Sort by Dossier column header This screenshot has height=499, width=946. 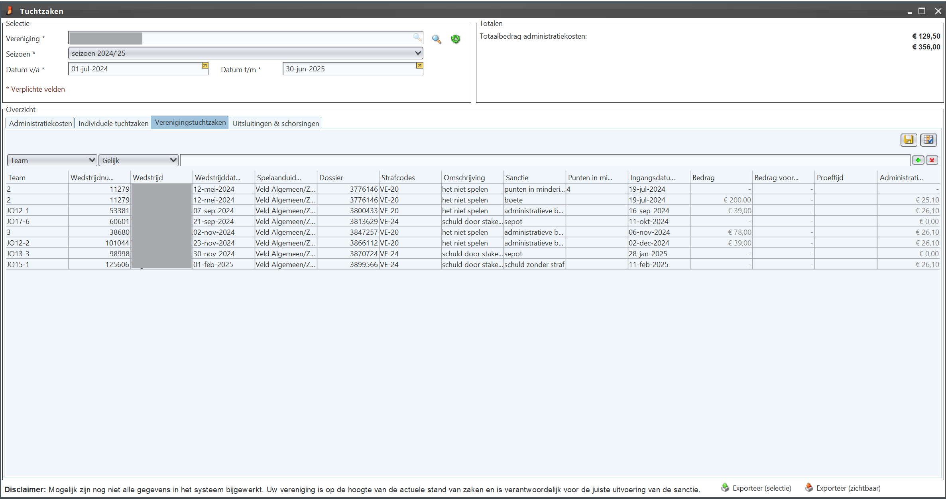(348, 178)
